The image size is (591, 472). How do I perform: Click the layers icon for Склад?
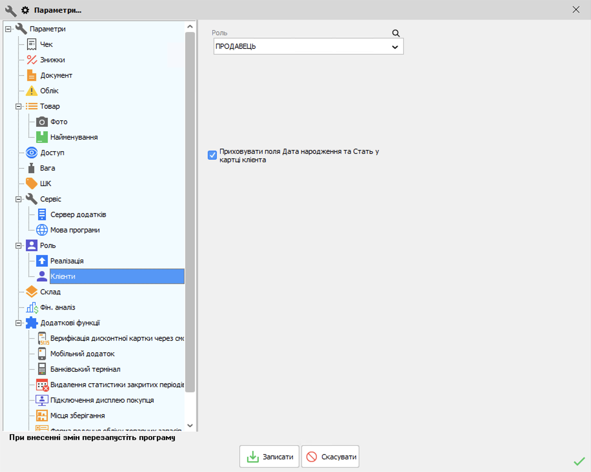pyautogui.click(x=32, y=291)
